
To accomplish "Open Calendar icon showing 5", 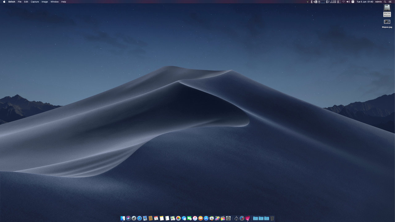I will 156,218.
